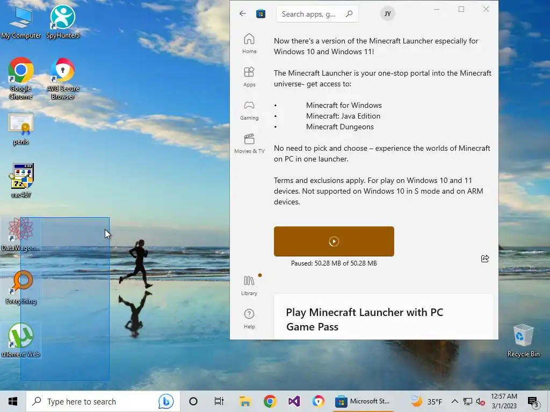Select 'Paused: 50.28 MB of 50.28 MB' status text
This screenshot has height=412, width=550.
(x=334, y=263)
